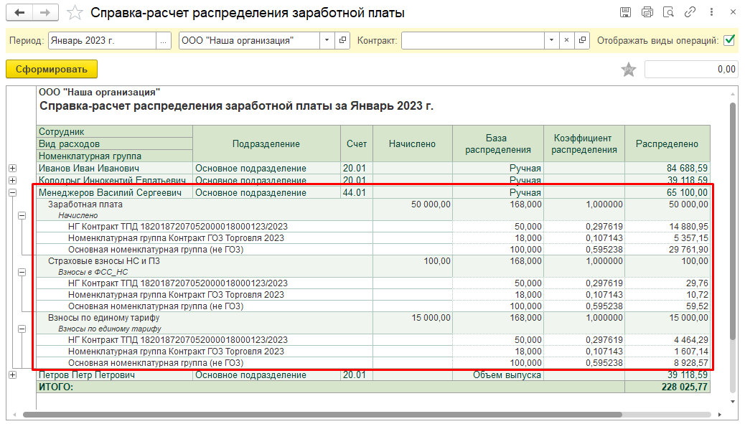
Task: Print the report with the printer icon
Action: click(647, 12)
